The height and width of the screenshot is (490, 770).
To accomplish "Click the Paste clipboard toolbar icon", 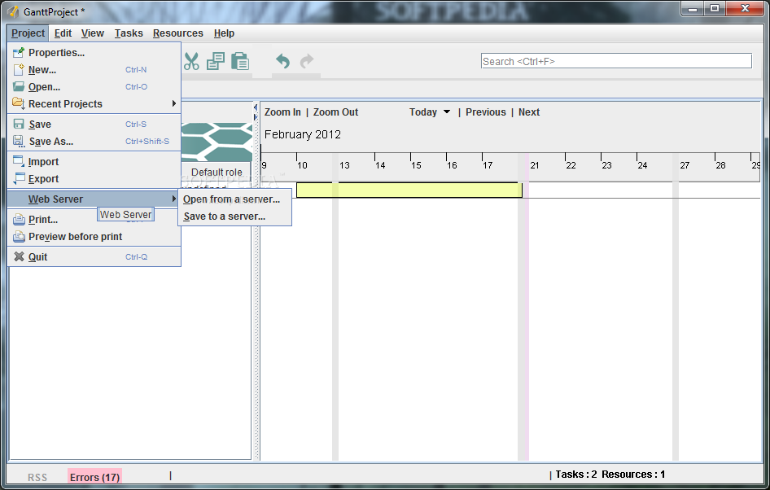I will pyautogui.click(x=240, y=61).
